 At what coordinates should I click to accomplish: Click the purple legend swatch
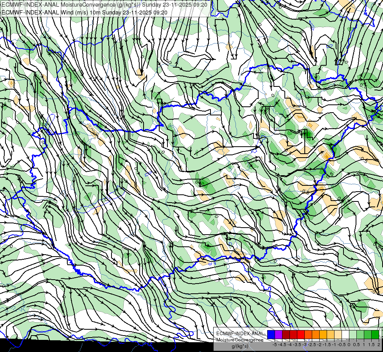pyautogui.click(x=279, y=335)
